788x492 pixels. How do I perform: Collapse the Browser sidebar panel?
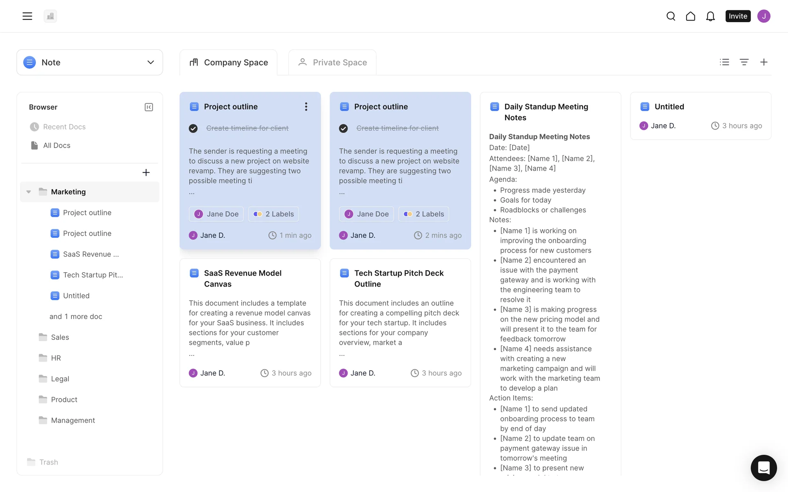149,107
